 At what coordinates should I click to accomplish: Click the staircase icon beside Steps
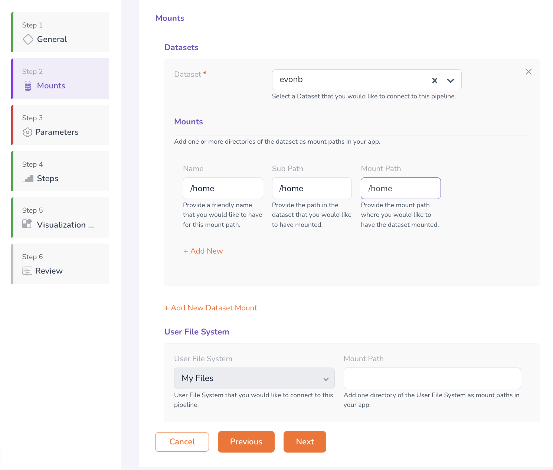[x=28, y=179]
